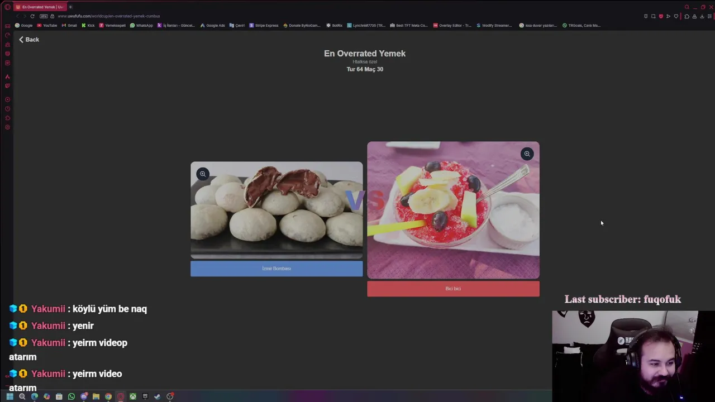The image size is (715, 402).
Task: Zoom the Bici bici image with magnifier
Action: (527, 154)
